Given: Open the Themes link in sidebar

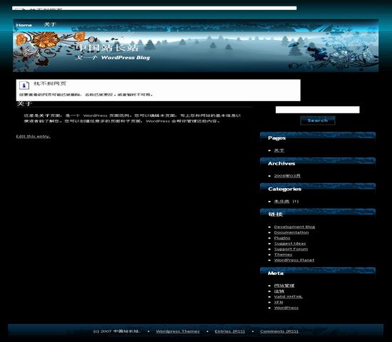Looking at the screenshot, I should point(283,254).
